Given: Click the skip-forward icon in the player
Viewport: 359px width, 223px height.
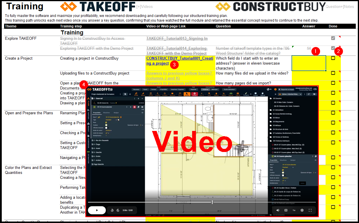Looking at the screenshot, I should 118,210.
